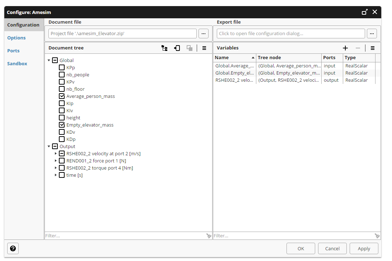Toggle RSHE002_2 velocity at port 2 checkbox
Image resolution: width=392 pixels, height=261 pixels.
62,153
